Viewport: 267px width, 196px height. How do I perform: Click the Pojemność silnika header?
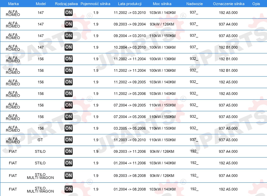pos(95,4)
